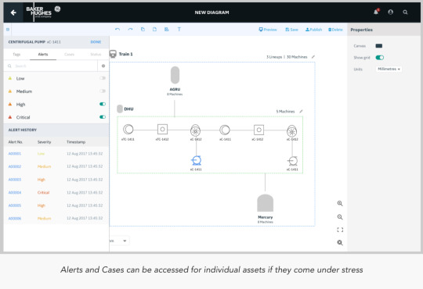Click the Preview button

268,30
